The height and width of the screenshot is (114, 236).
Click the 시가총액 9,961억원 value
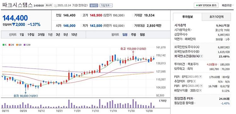[x=222, y=25]
